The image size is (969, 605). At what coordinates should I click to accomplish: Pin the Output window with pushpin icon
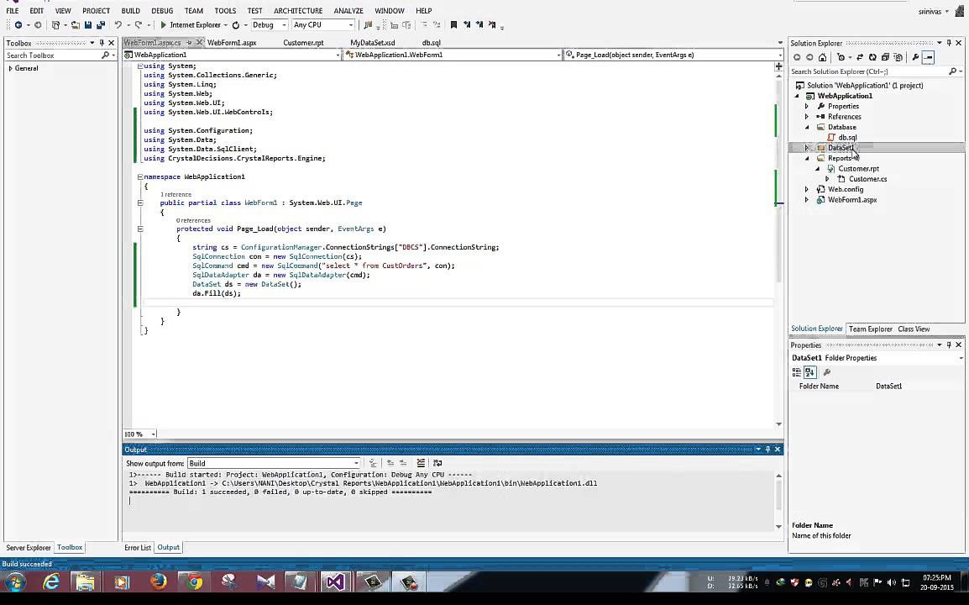point(767,449)
